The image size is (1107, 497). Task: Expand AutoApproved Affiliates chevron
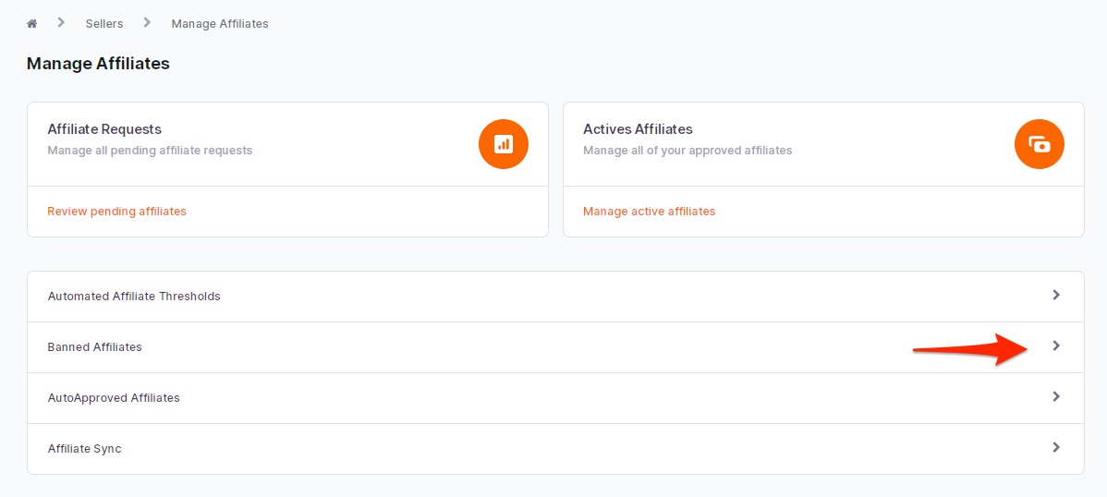pos(1056,396)
